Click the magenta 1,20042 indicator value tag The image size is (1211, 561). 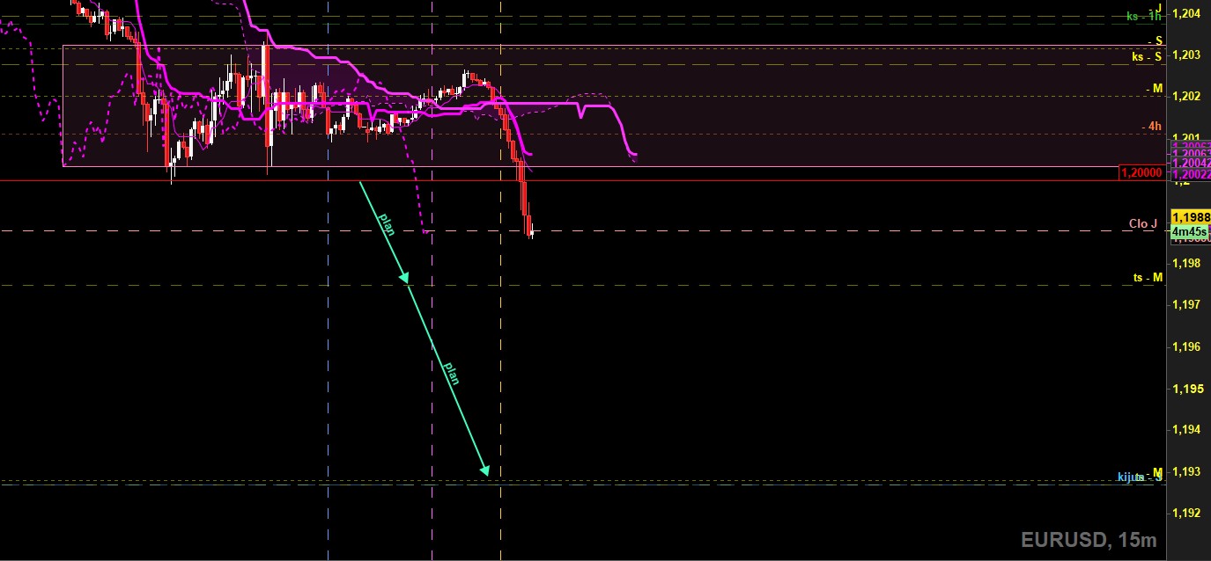click(x=1190, y=164)
